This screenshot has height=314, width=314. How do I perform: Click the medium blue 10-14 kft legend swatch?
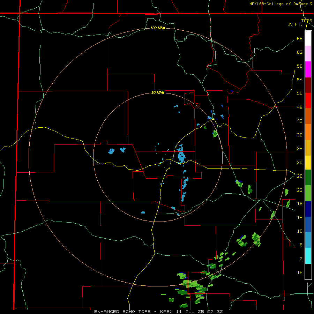(308, 224)
